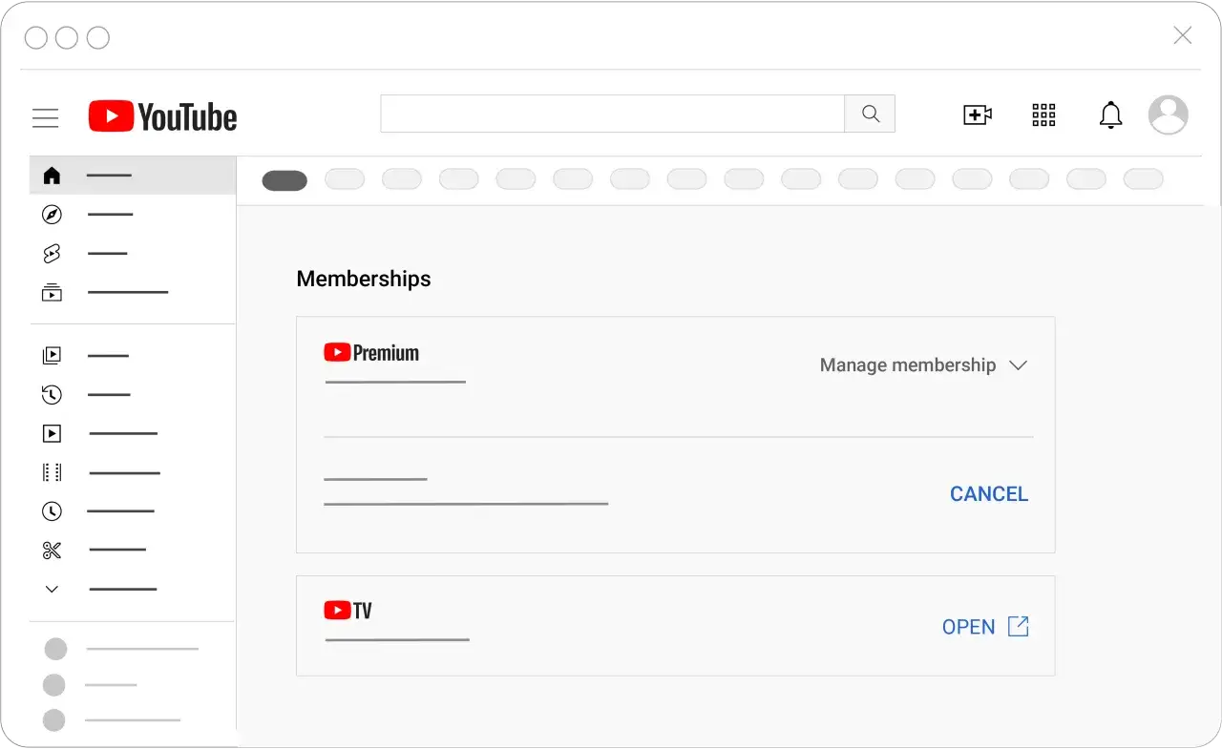Select the second filter chip
Screen dimensions: 1222x749
click(344, 179)
